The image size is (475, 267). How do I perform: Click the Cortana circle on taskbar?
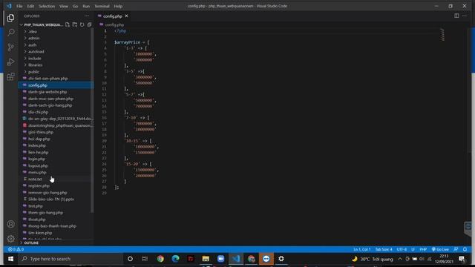point(130,259)
